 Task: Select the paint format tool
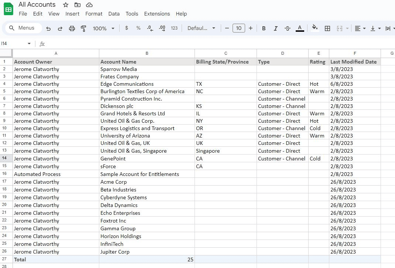[83, 28]
